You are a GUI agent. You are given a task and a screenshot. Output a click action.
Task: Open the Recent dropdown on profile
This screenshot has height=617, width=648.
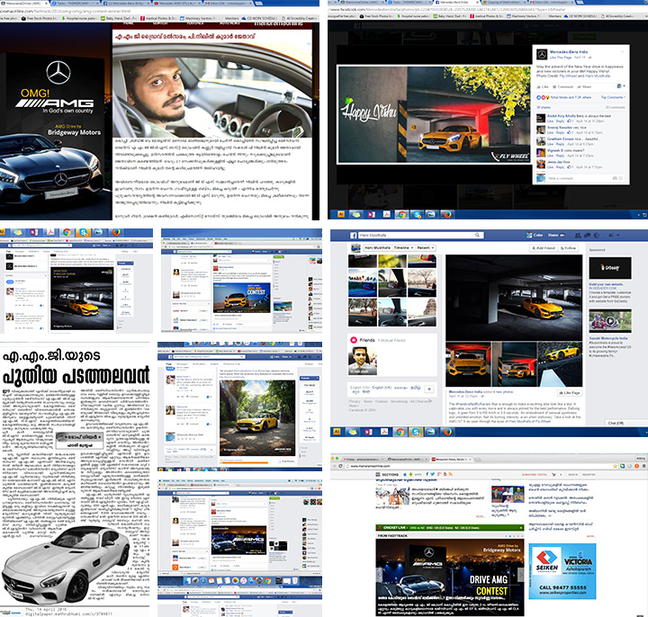pos(425,248)
